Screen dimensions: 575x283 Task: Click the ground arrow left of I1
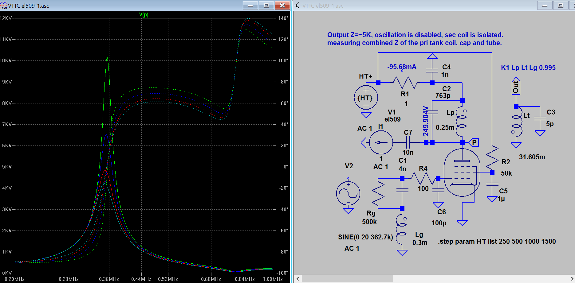tap(364, 142)
